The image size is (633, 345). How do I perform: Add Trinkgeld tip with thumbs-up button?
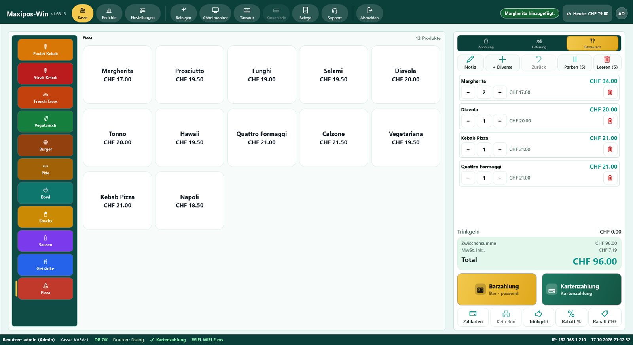tap(538, 317)
